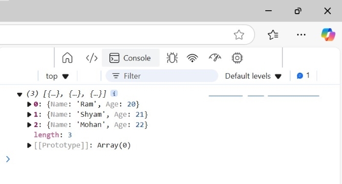Restore down the browser window

coord(298,11)
